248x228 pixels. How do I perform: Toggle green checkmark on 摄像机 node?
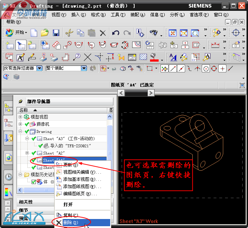[27, 124]
